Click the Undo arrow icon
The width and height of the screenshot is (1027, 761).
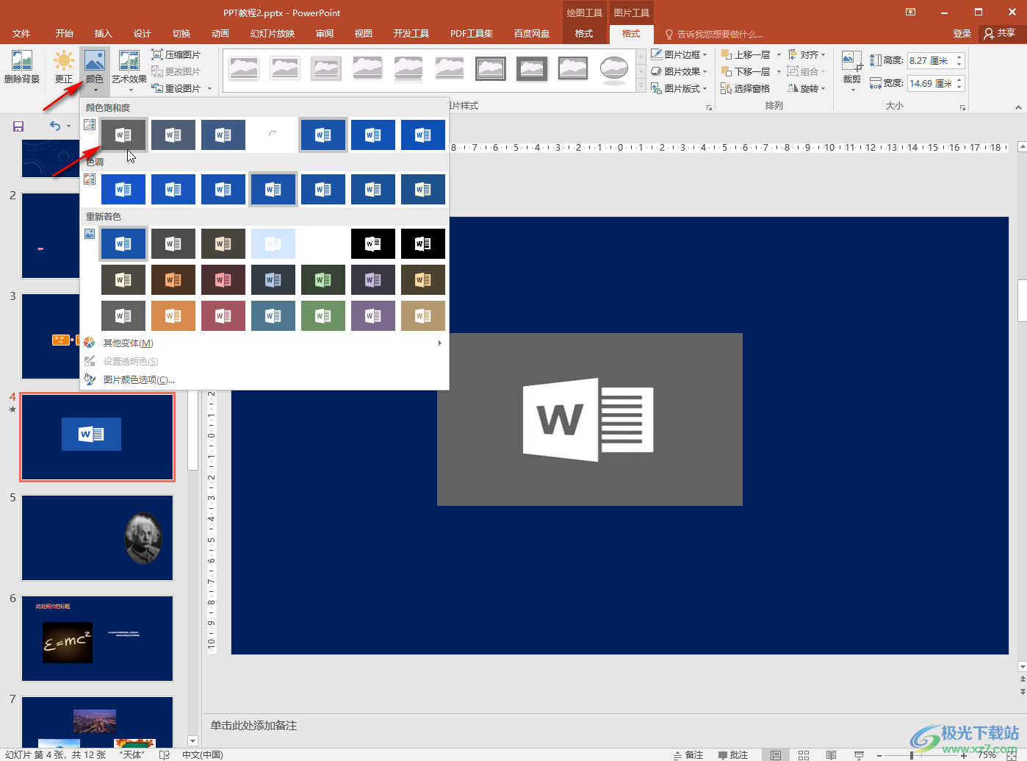coord(55,126)
